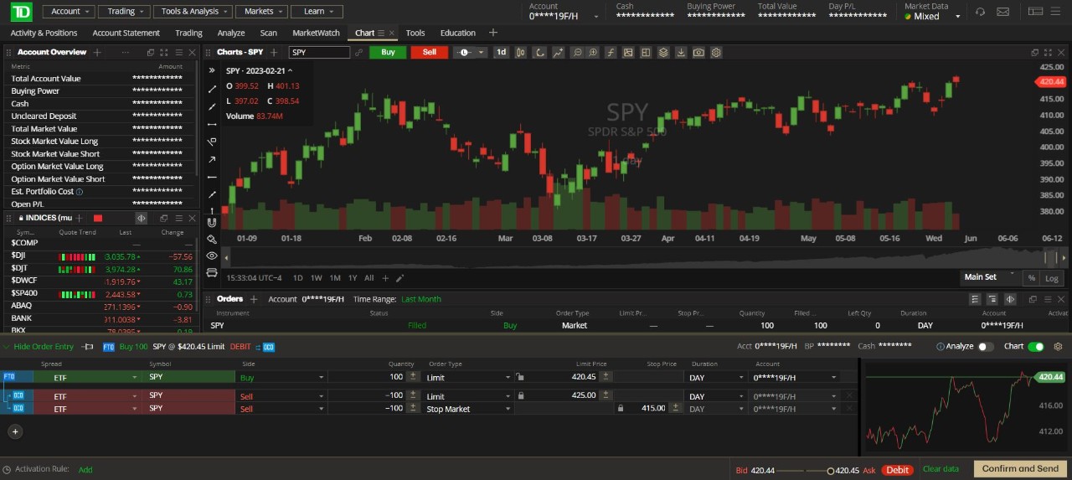Open Markets menu dropdown

(261, 12)
